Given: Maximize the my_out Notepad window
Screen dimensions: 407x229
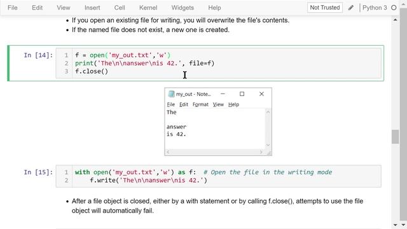Looking at the screenshot, I should 242,94.
